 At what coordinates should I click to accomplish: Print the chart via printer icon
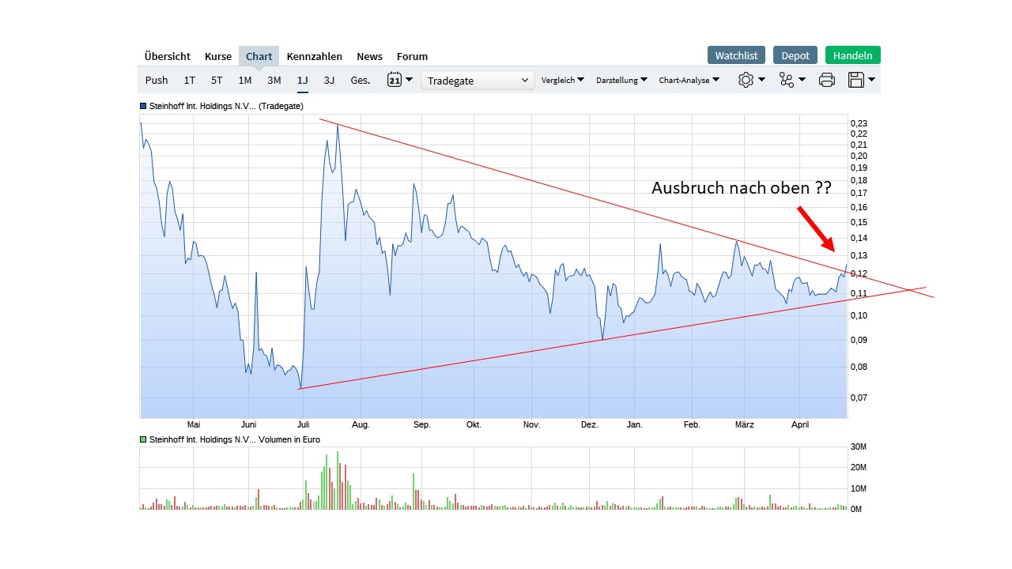pos(826,80)
